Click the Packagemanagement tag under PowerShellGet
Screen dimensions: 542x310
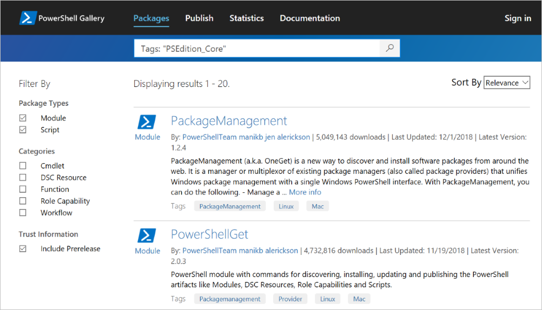230,299
